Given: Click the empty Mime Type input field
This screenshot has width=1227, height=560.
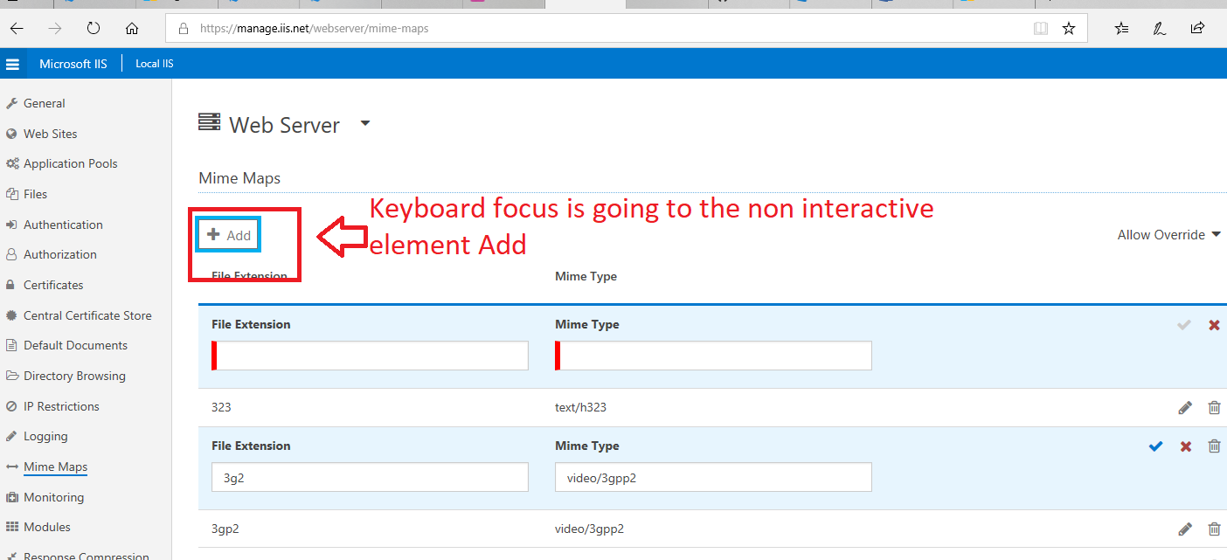Looking at the screenshot, I should [712, 355].
